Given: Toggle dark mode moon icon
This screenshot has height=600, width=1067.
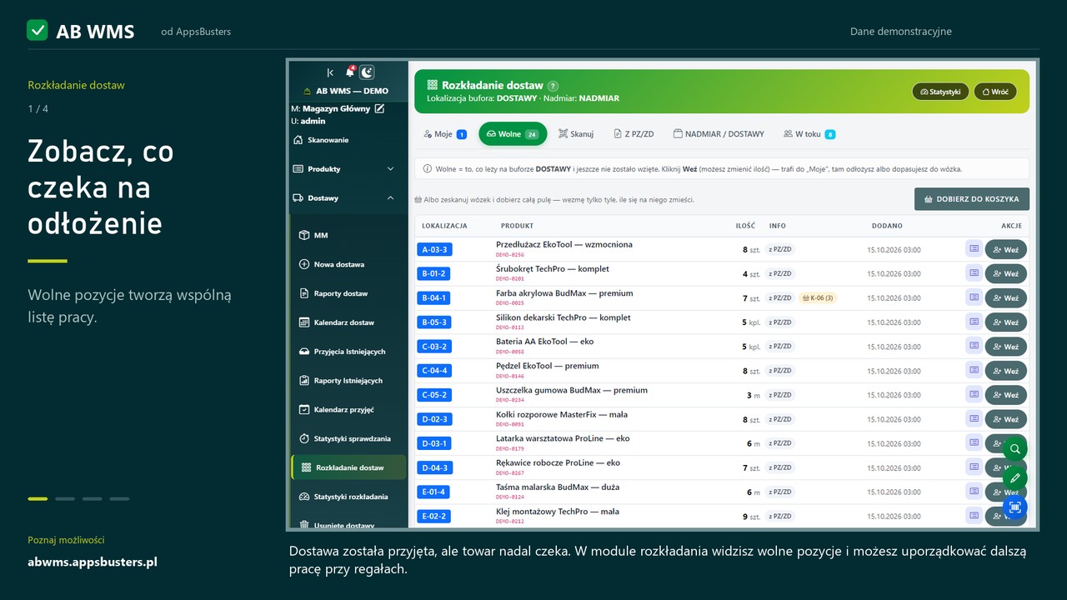Looking at the screenshot, I should [x=367, y=72].
